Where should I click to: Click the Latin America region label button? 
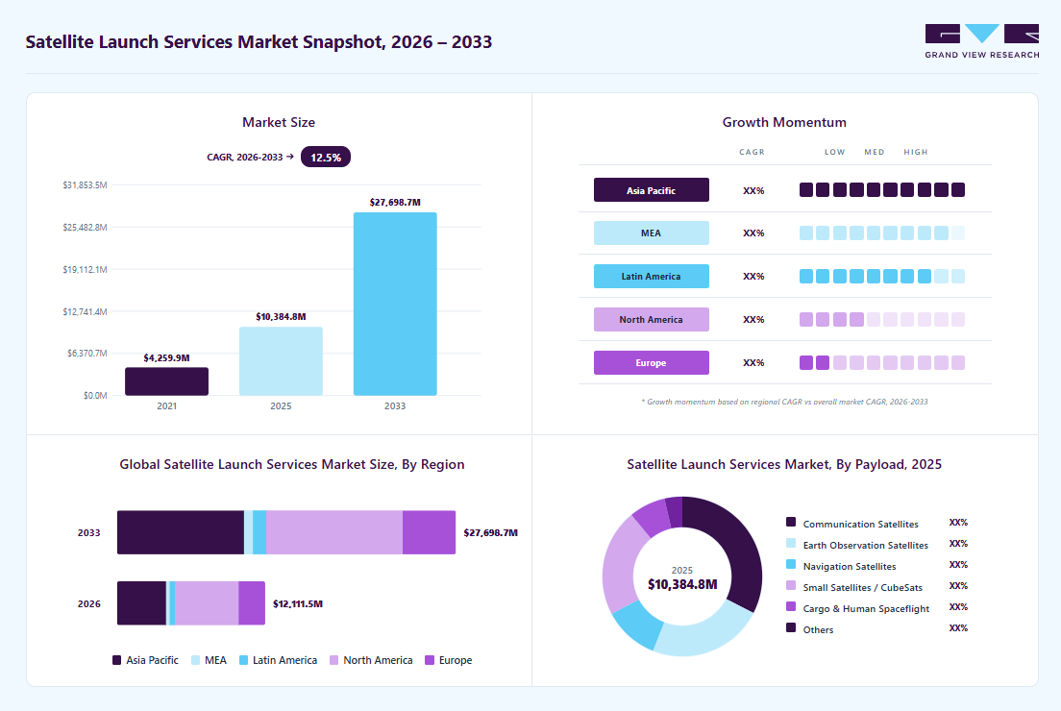tap(652, 276)
